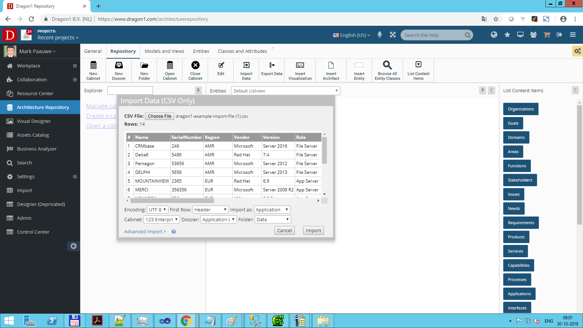Pick the Insert Architact icon
This screenshot has width=583, height=328.
(x=331, y=70)
